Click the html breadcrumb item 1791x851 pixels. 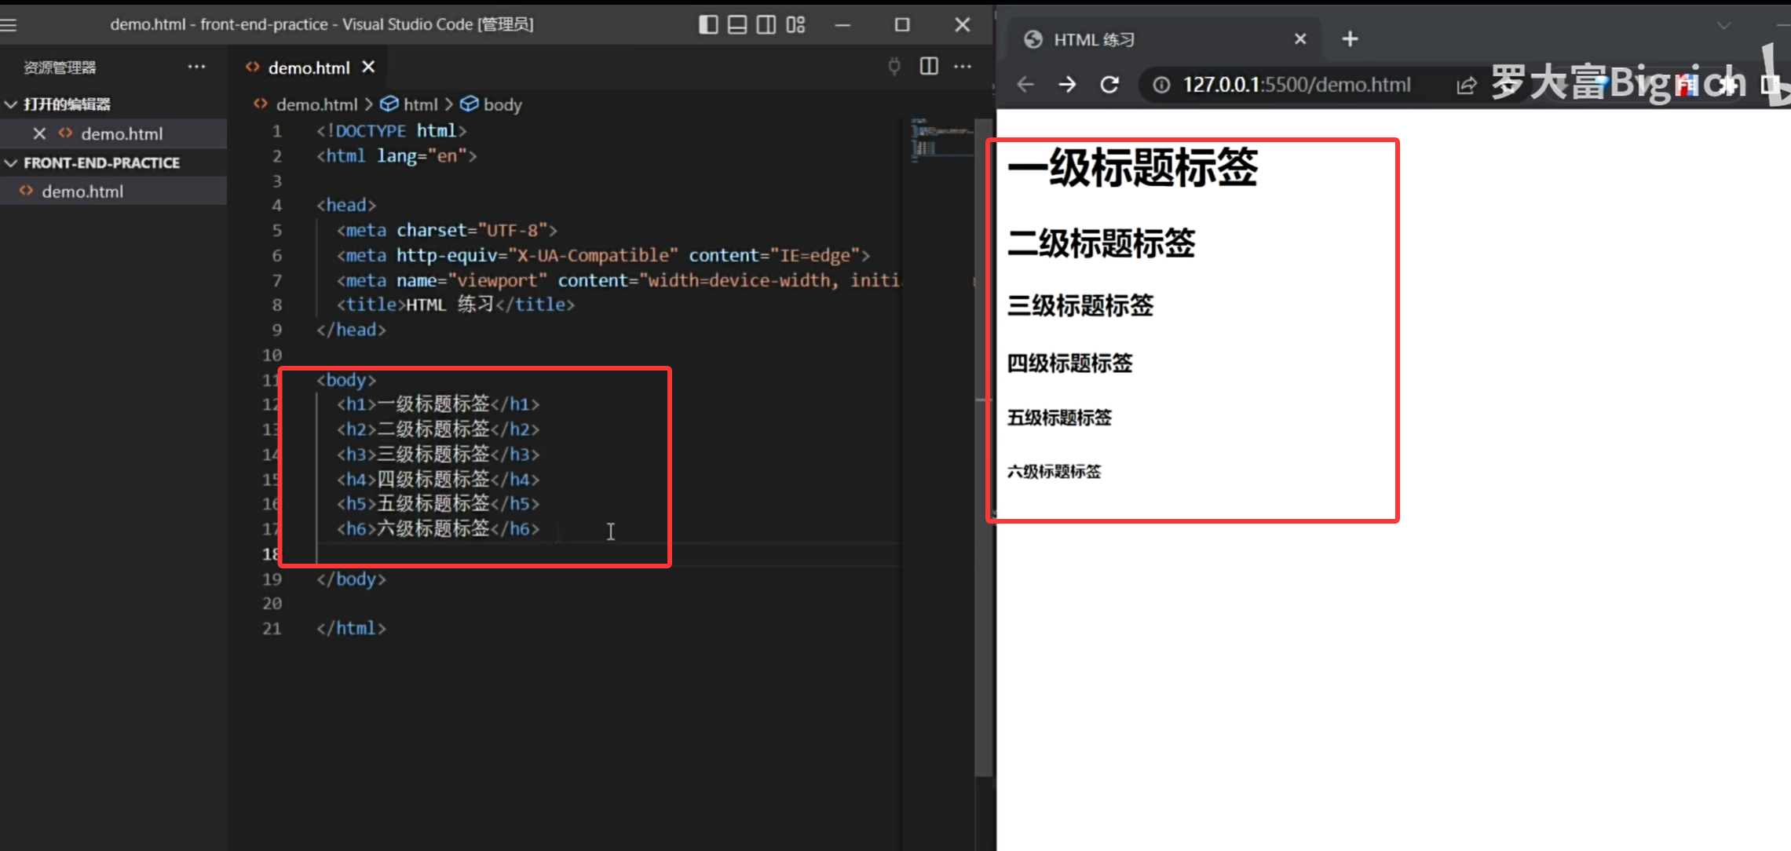point(419,104)
